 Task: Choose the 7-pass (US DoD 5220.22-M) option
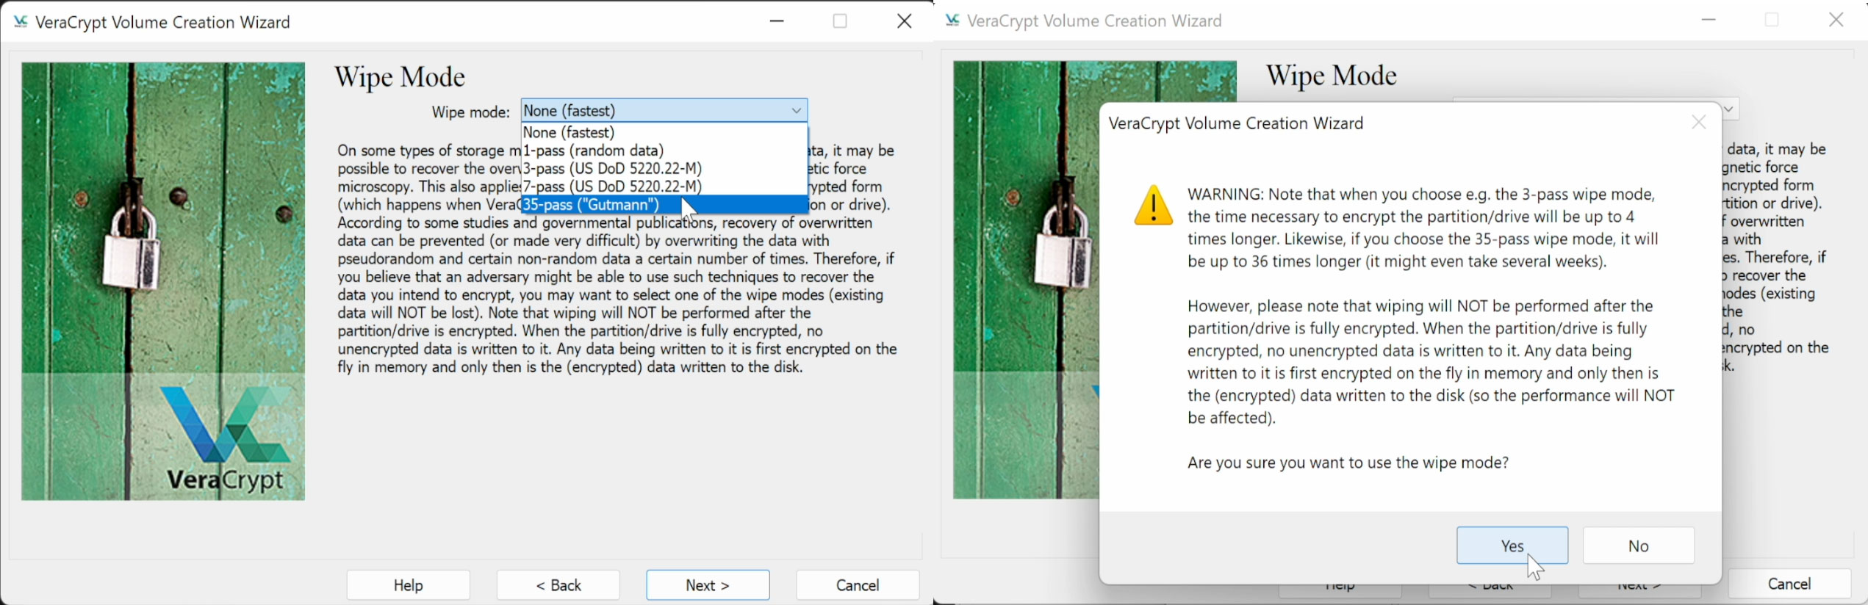coord(664,186)
